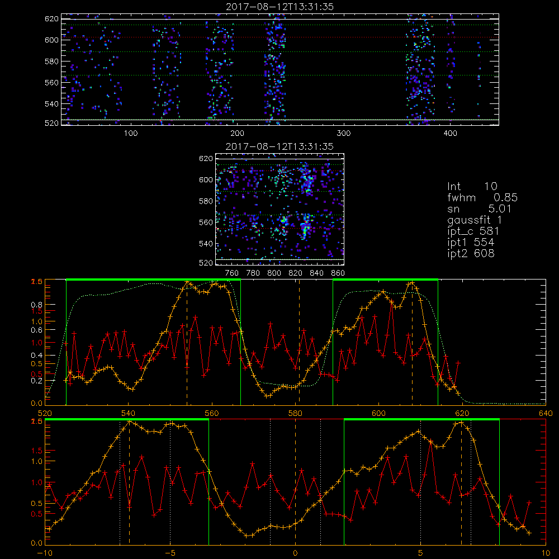Click x-axis label 800 of the middle image
The image size is (559, 559).
[274, 273]
